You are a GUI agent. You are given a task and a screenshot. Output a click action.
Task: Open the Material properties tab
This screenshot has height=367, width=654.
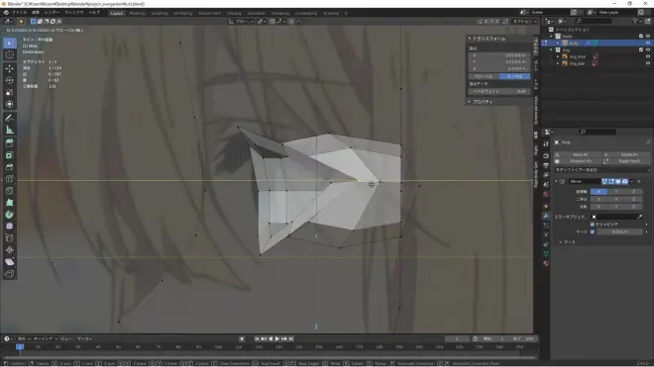(546, 263)
